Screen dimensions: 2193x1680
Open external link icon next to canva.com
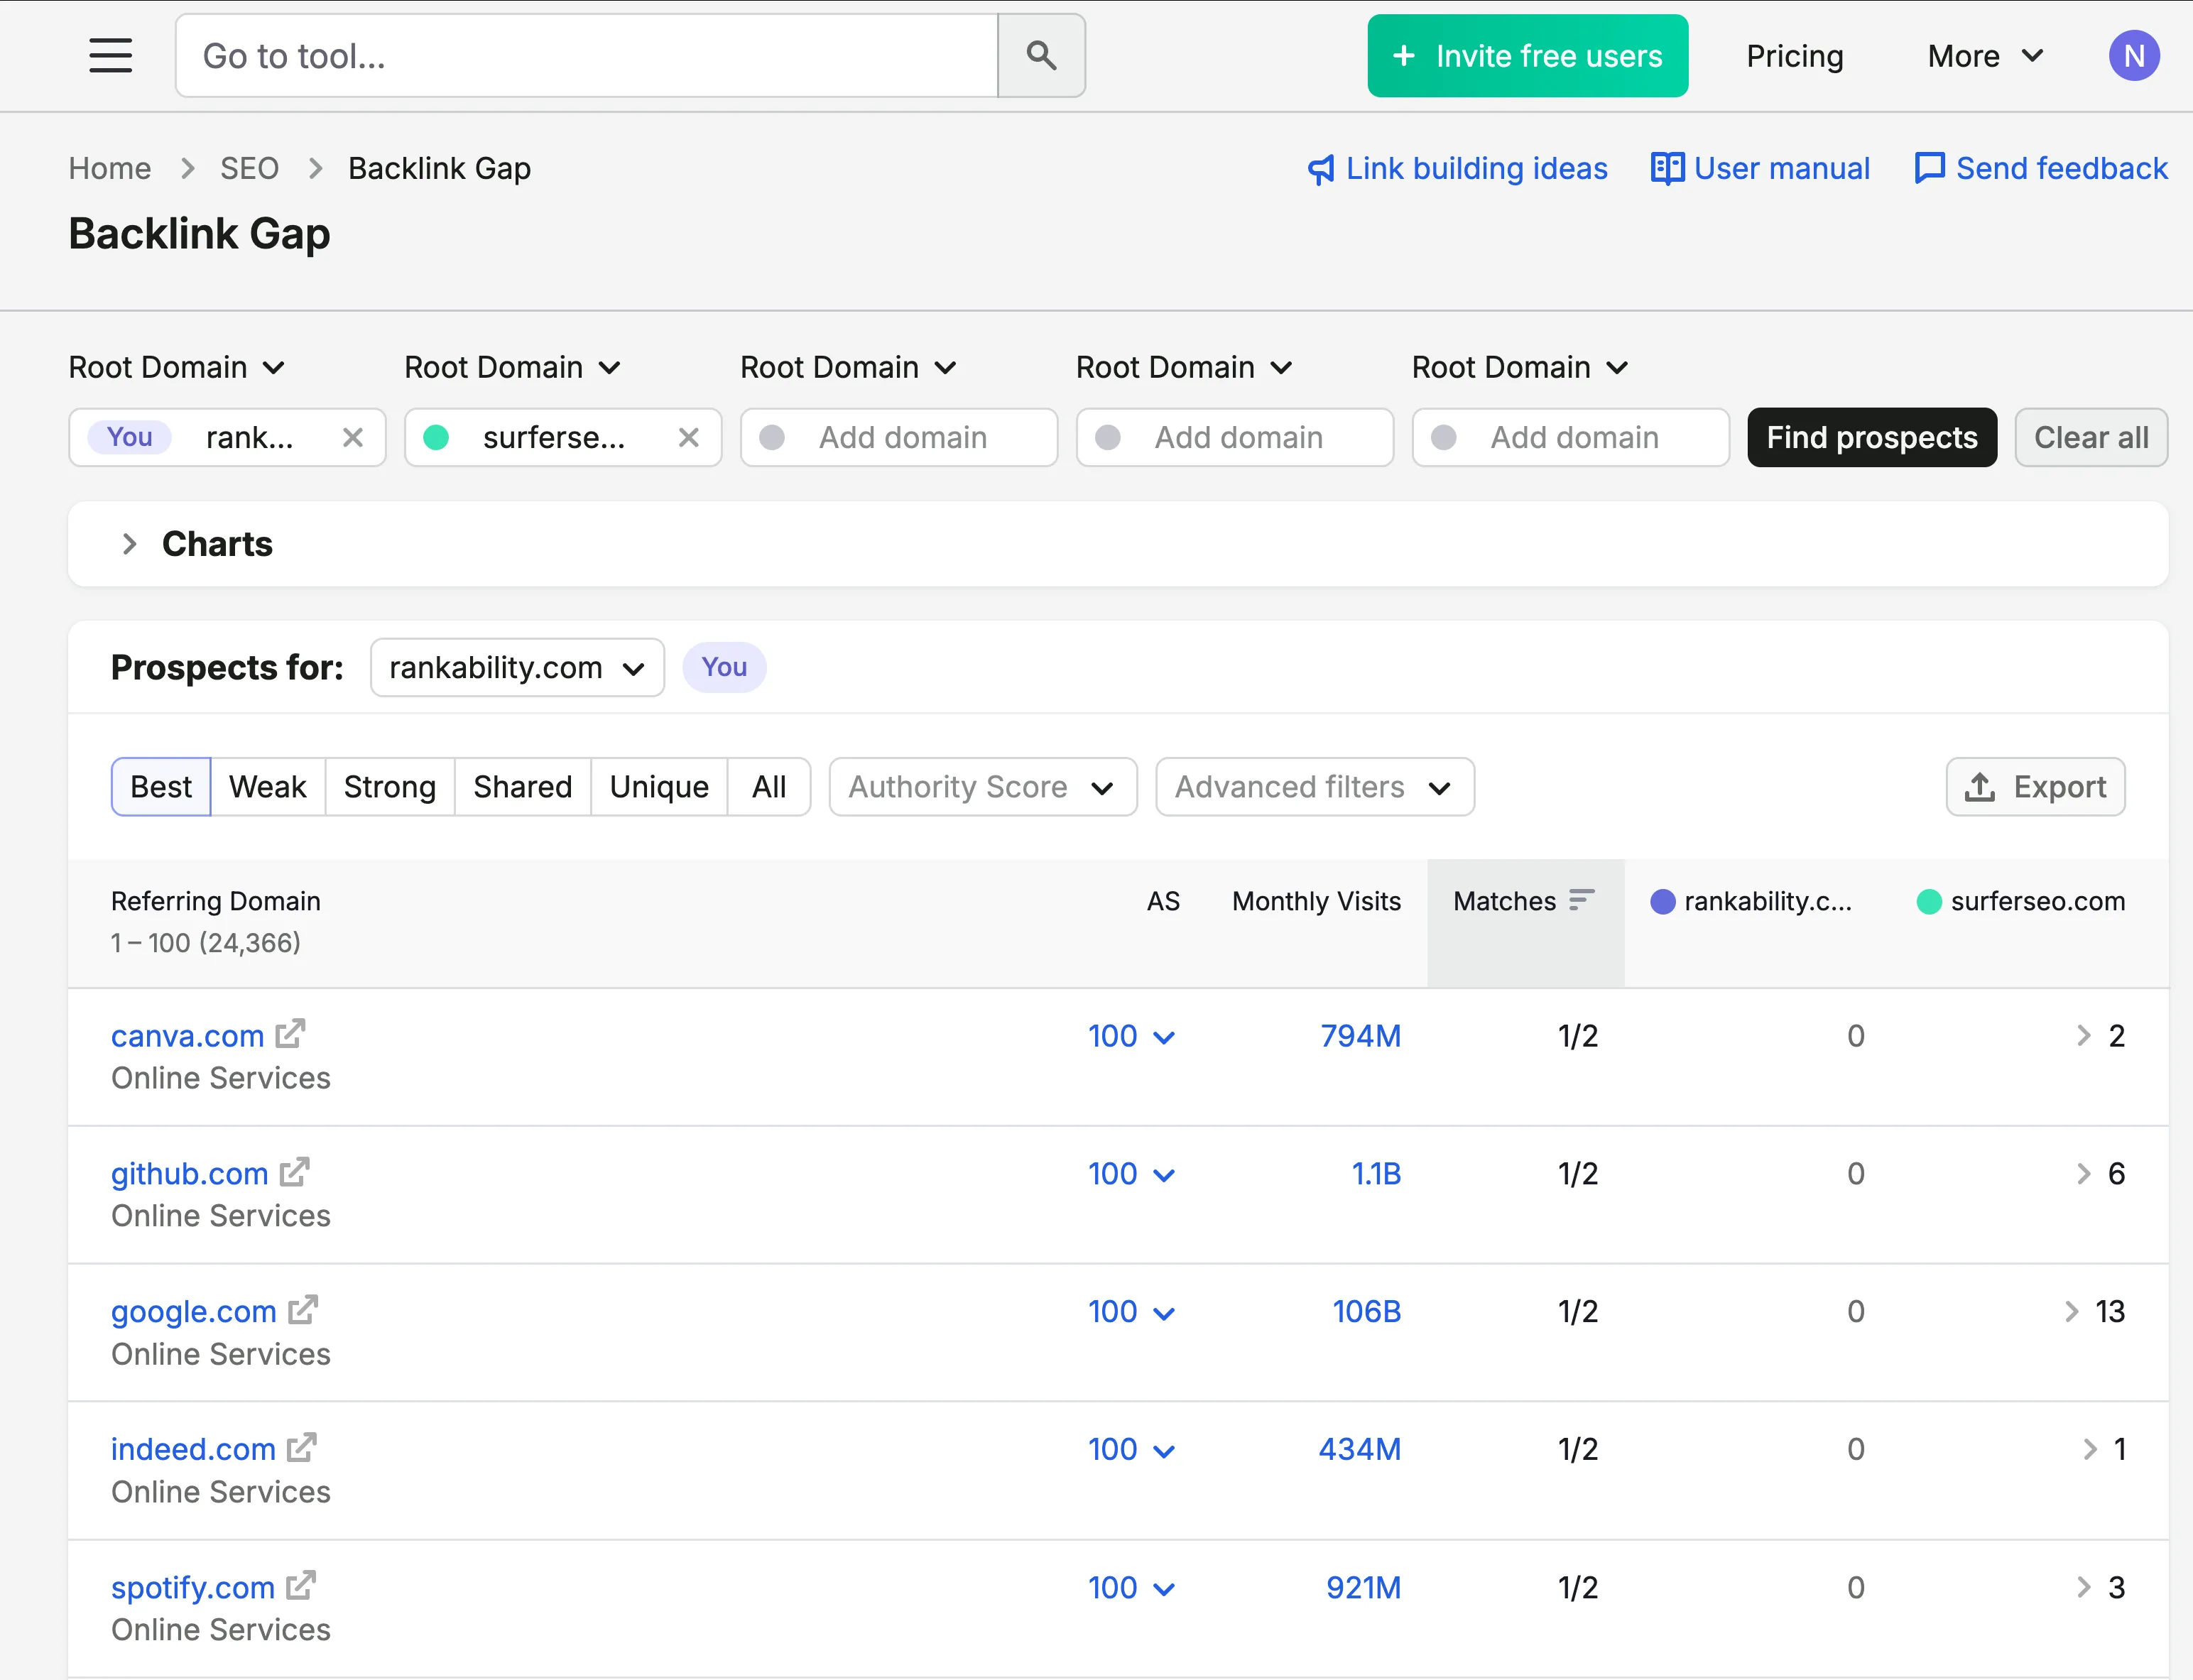pos(290,1033)
